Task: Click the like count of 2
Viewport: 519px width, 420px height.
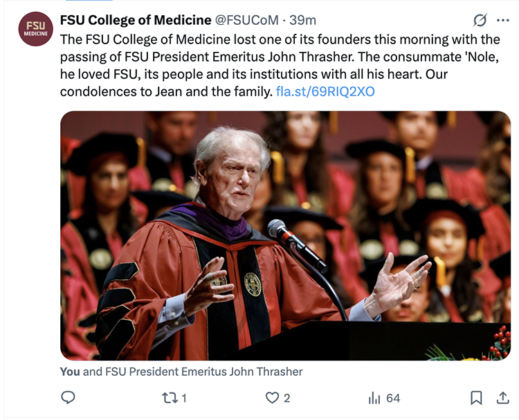Action: [x=287, y=398]
